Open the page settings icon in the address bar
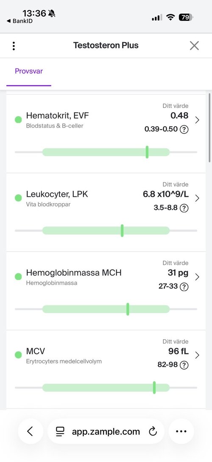Viewport: 212px width, 462px height. pos(60,432)
